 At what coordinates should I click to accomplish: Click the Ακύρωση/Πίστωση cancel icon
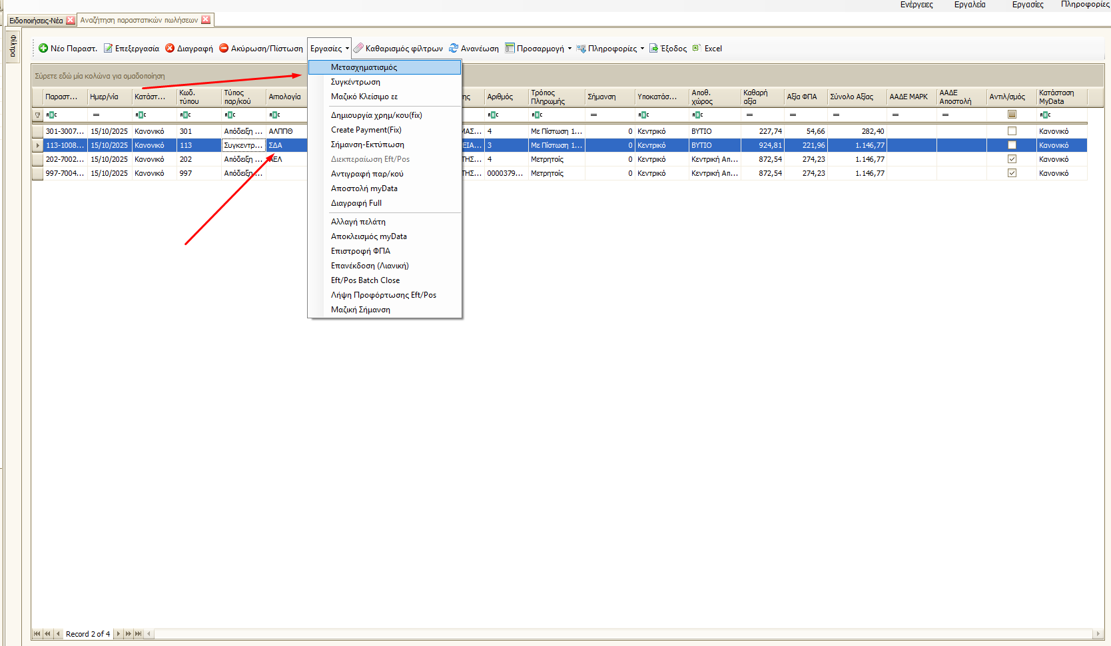pos(224,48)
